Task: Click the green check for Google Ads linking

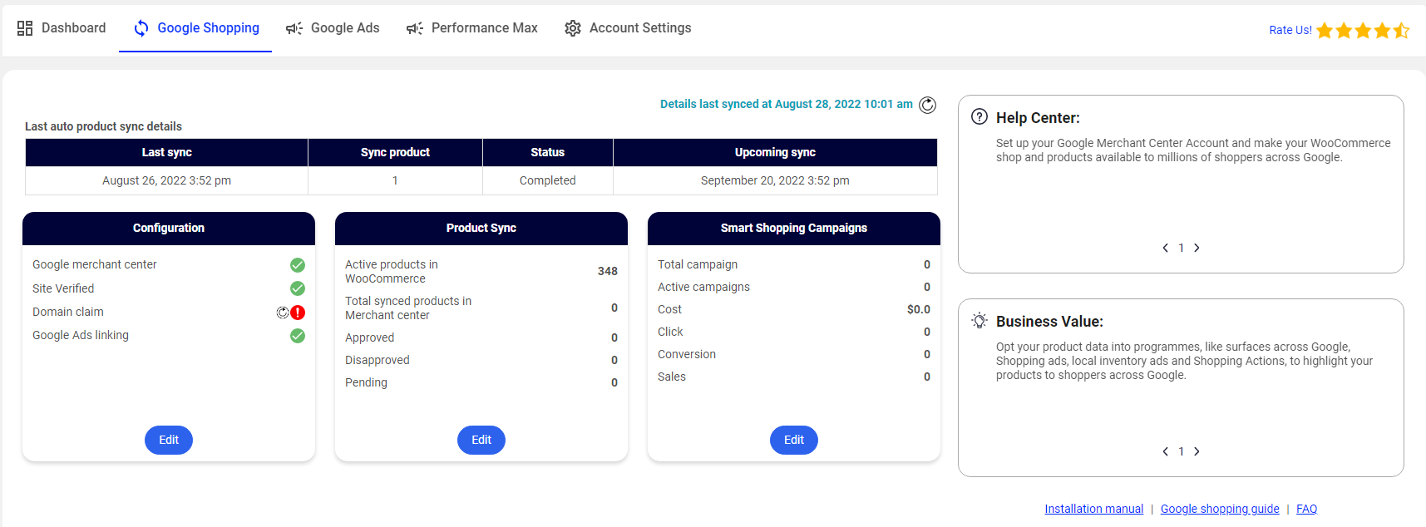Action: 298,336
